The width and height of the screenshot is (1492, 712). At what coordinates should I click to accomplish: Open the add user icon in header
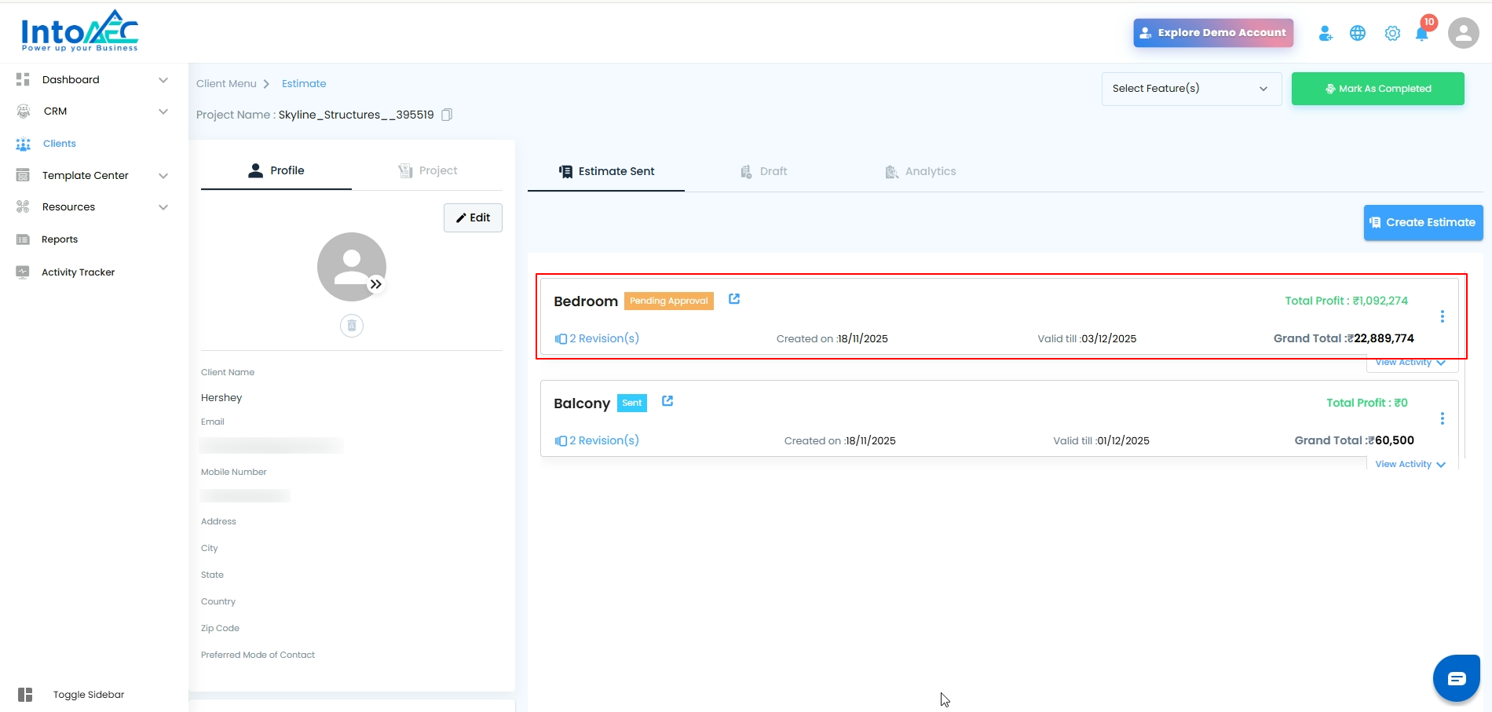1326,33
